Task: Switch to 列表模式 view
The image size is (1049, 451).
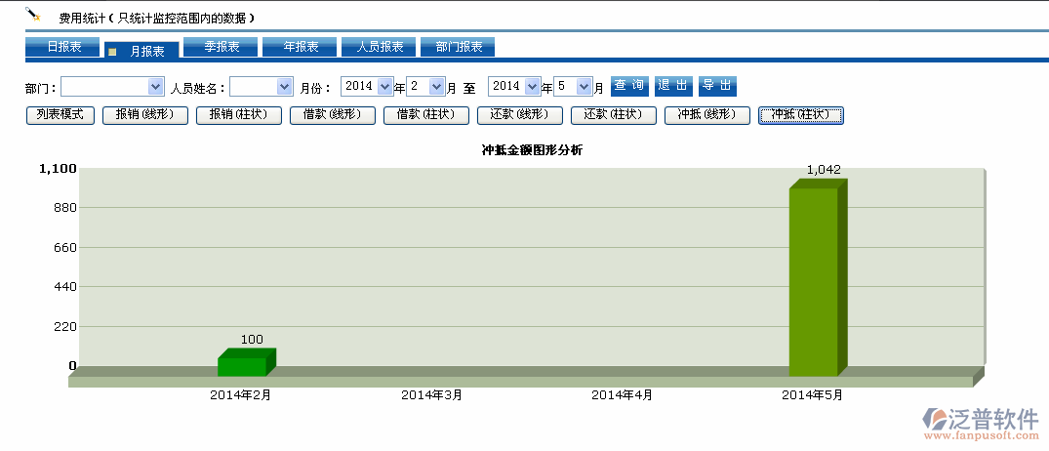Action: [60, 115]
